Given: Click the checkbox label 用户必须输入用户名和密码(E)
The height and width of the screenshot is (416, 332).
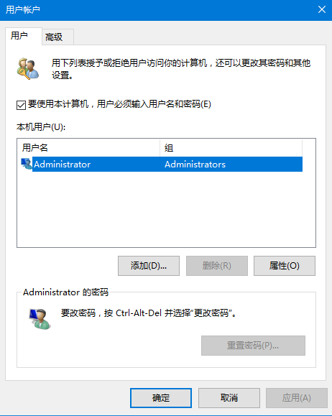Looking at the screenshot, I should pyautogui.click(x=154, y=104).
